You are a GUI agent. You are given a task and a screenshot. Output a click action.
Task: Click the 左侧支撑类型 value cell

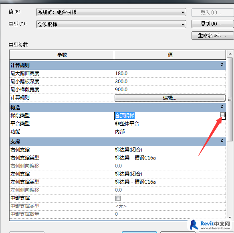pos(170,182)
